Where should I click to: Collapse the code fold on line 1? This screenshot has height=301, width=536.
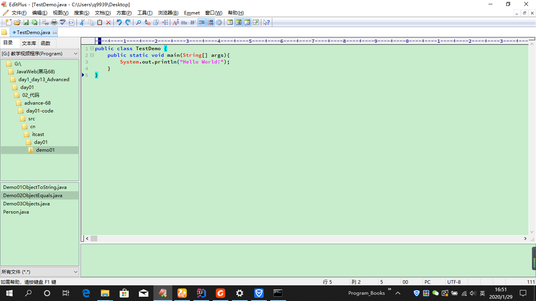[x=92, y=49]
